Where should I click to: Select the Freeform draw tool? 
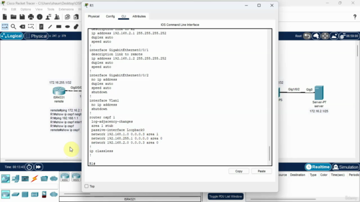tap(76, 26)
